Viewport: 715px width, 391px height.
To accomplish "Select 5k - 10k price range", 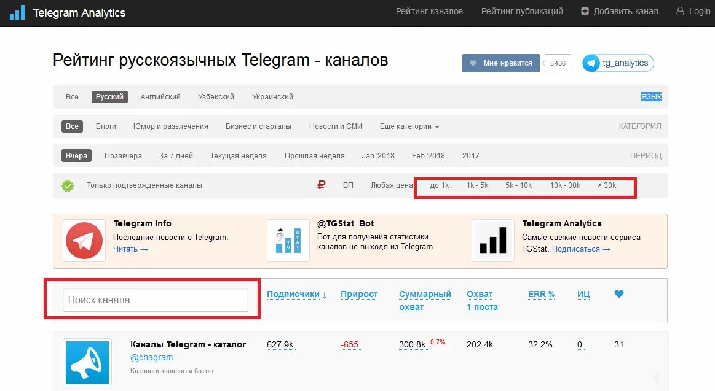I will [518, 185].
